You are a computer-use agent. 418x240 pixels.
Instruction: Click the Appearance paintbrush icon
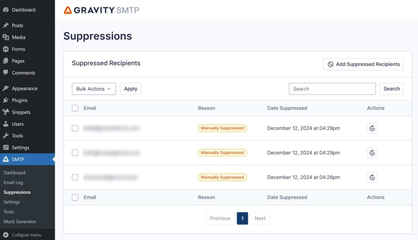click(6, 88)
